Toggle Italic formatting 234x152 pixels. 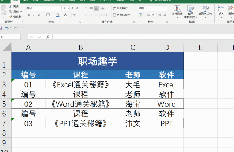tap(34, 15)
